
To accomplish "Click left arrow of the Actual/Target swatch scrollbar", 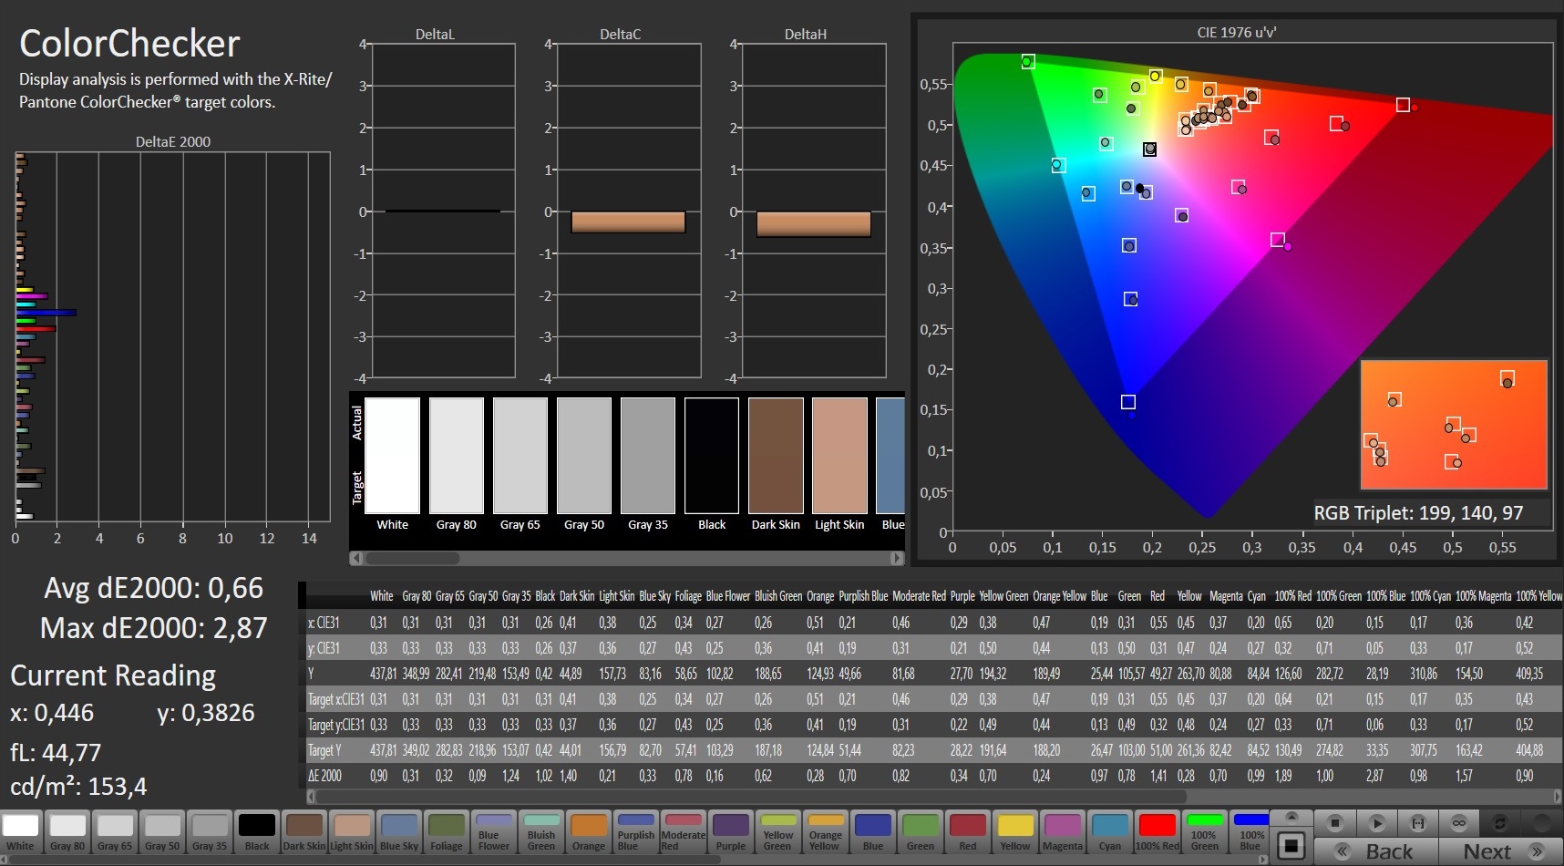I will pos(356,558).
